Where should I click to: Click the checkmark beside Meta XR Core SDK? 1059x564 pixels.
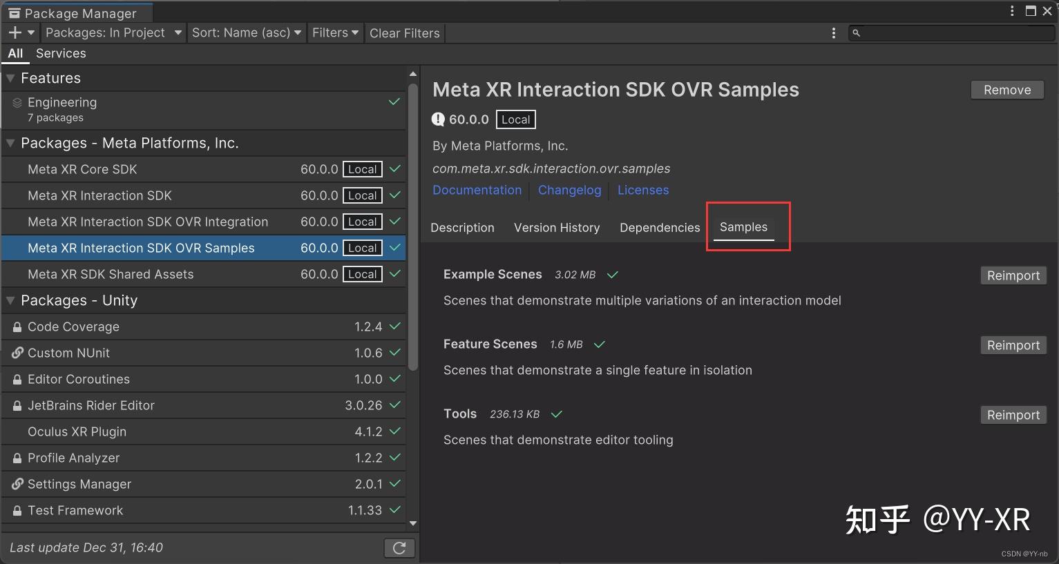[x=394, y=169]
